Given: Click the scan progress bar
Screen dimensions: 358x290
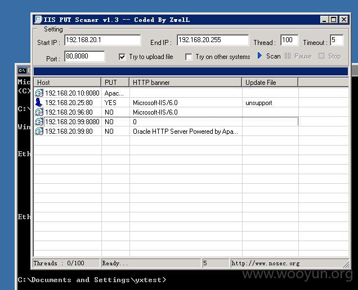Looking at the screenshot, I should [x=191, y=71].
